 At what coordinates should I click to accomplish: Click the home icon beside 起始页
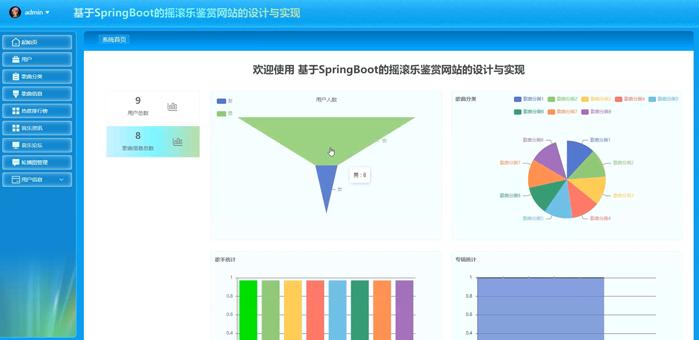coord(16,42)
